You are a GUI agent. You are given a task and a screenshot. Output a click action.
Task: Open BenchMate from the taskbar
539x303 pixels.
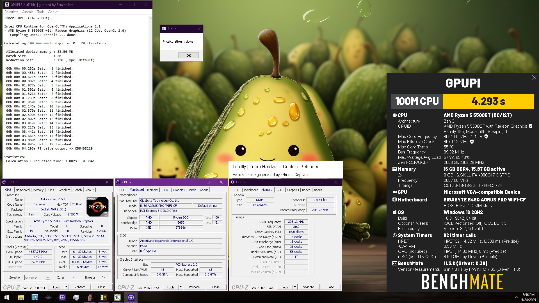104,297
